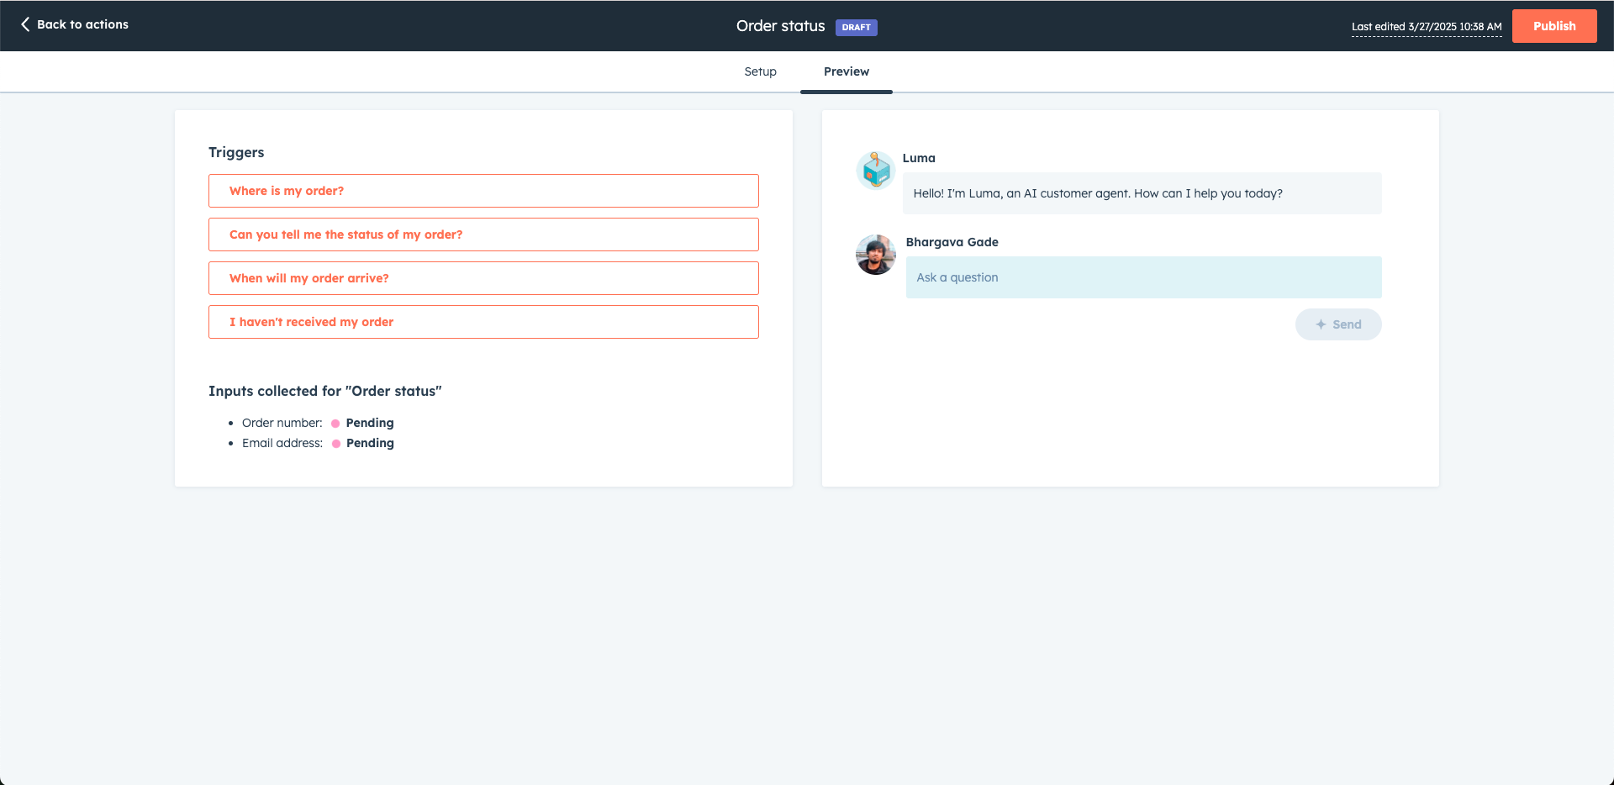
Task: Click Luma's greeting message bubble
Action: coord(1142,193)
